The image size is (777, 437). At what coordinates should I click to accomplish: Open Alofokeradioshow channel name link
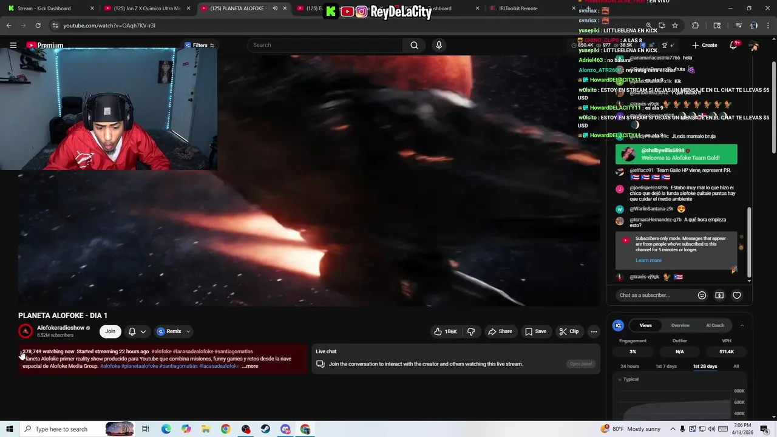61,328
